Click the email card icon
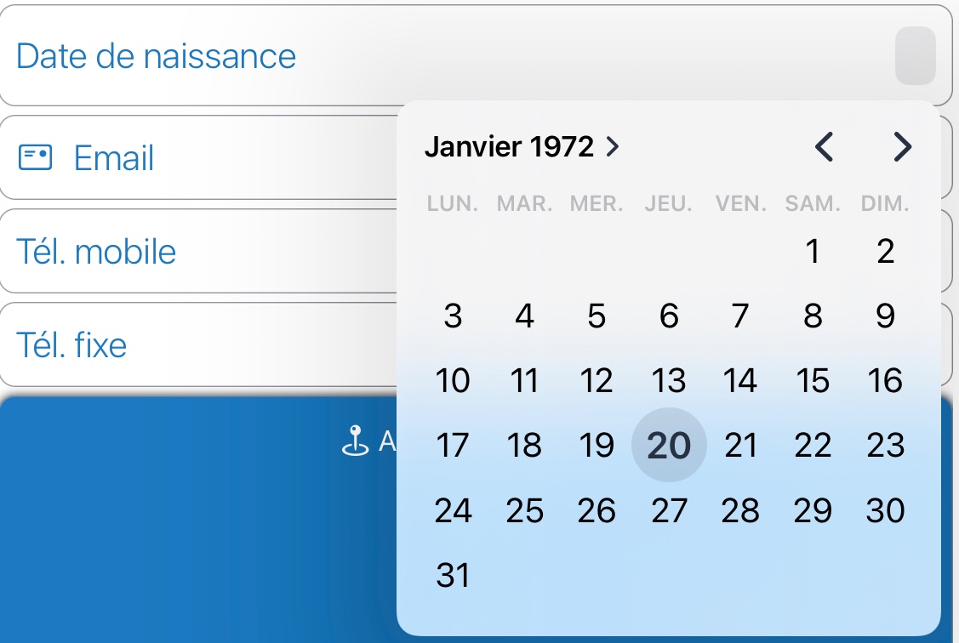The image size is (959, 643). coord(35,158)
